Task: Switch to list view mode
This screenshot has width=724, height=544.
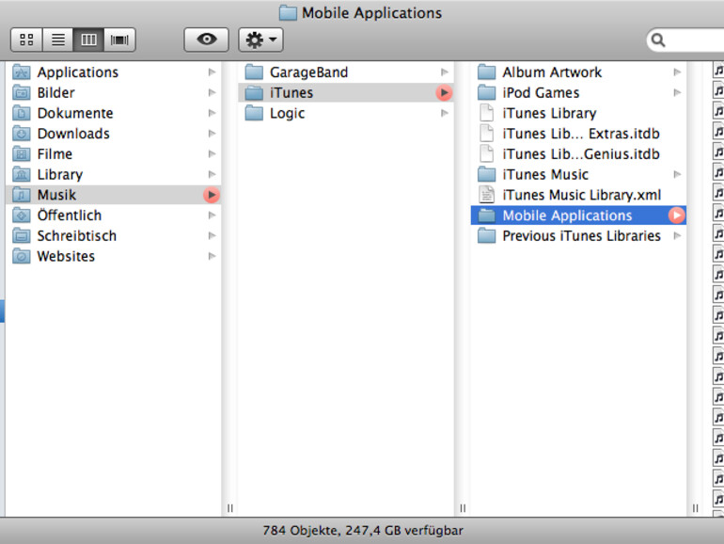Action: pyautogui.click(x=57, y=40)
